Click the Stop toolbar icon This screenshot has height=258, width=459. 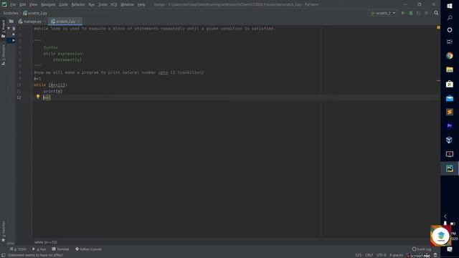point(426,13)
